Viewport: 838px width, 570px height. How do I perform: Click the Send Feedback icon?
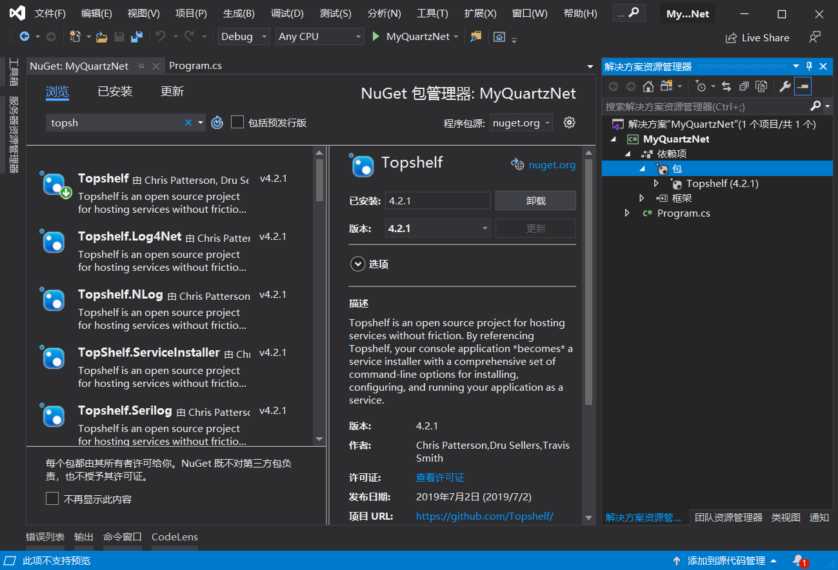pos(815,37)
